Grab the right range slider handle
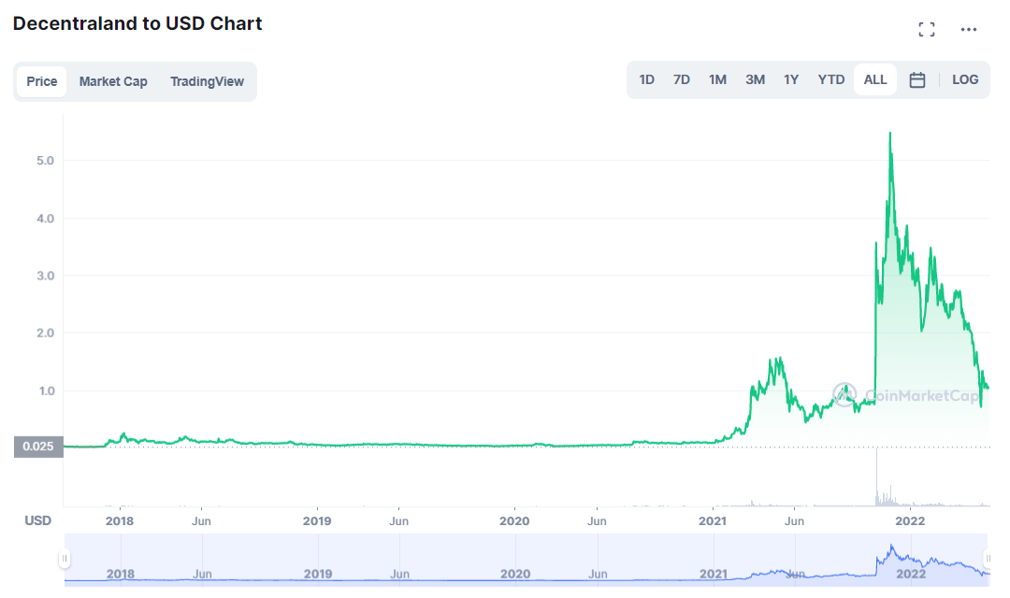Image resolution: width=1010 pixels, height=598 pixels. click(988, 558)
